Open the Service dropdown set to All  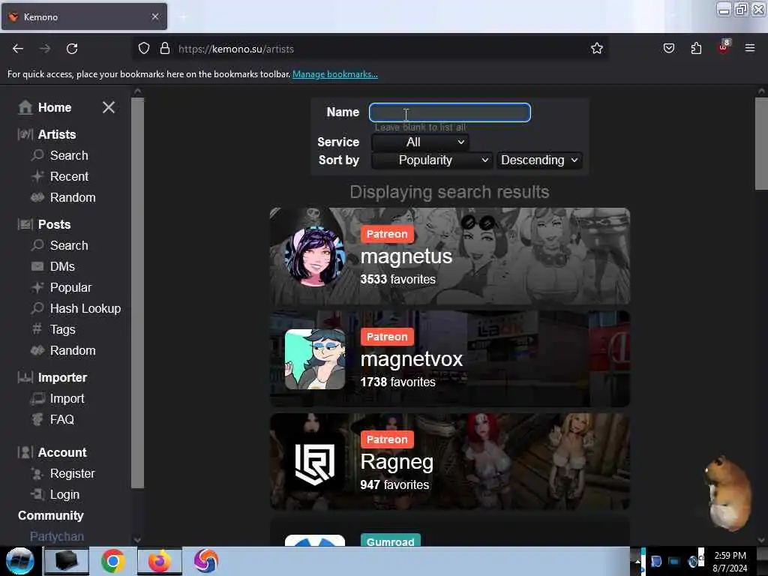(420, 142)
